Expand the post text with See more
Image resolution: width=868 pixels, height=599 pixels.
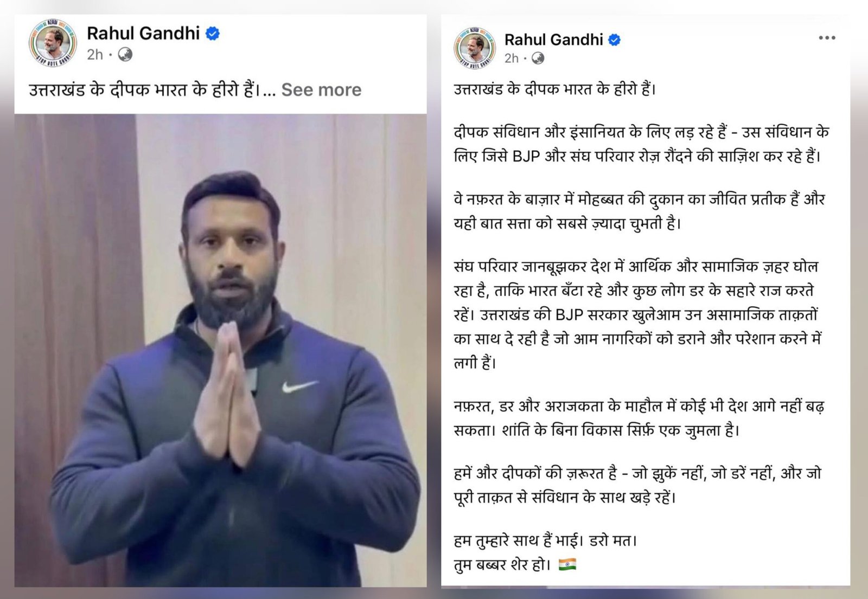[x=321, y=89]
